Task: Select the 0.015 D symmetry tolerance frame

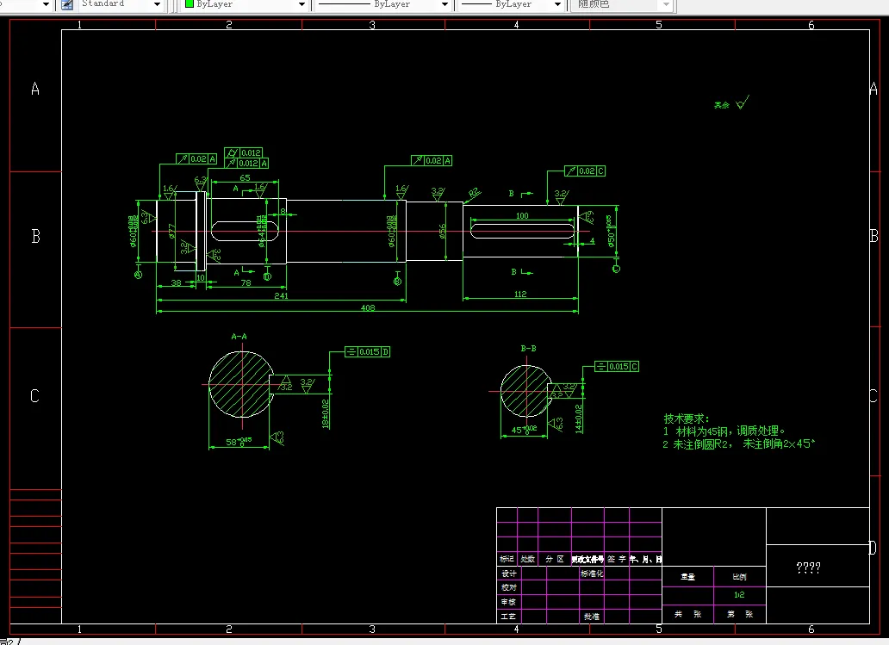Action: pos(367,351)
